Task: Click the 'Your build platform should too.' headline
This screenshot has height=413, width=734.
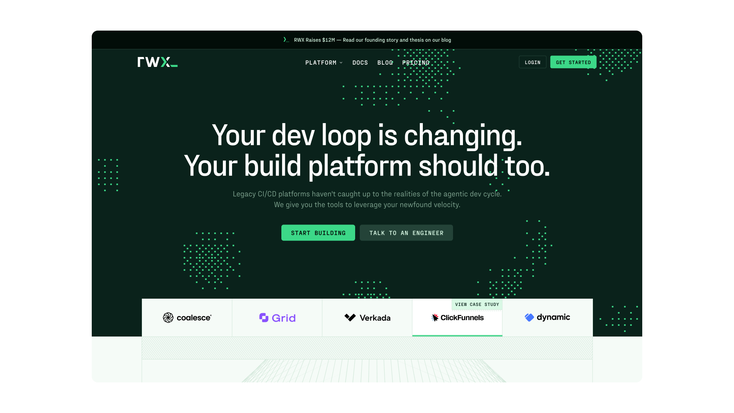Action: [367, 166]
